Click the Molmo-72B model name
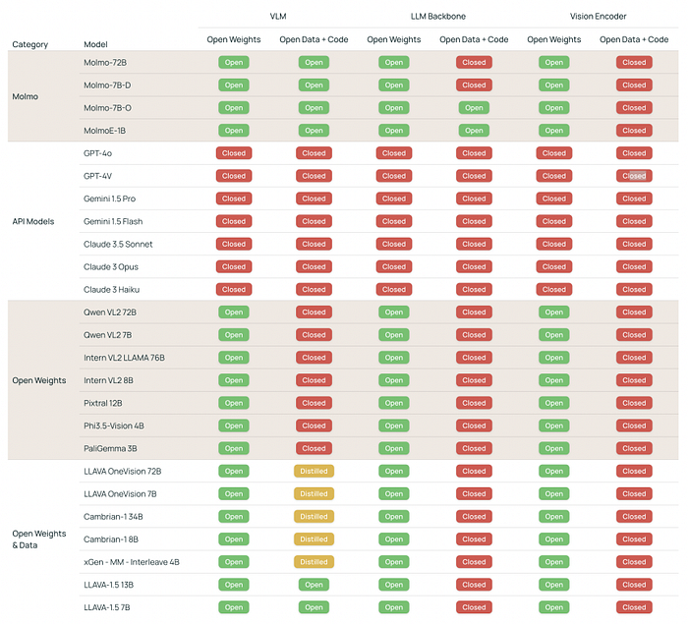This screenshot has width=688, height=624. coord(105,62)
